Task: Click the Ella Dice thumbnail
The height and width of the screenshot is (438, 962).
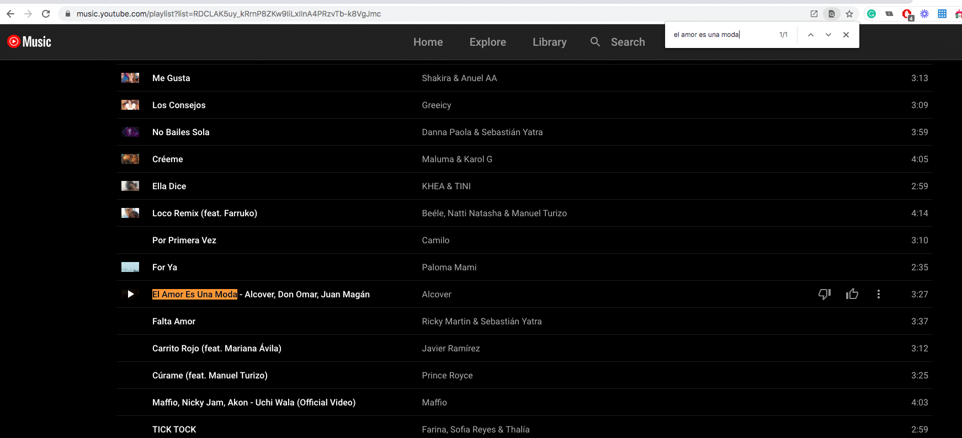Action: [130, 186]
